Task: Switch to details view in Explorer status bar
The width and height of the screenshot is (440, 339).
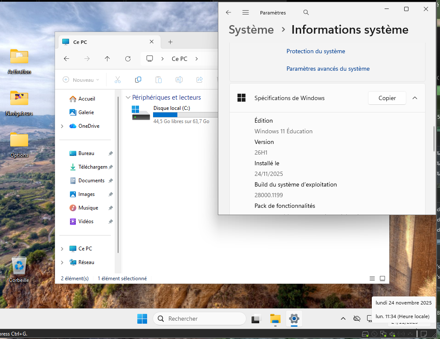Action: click(x=372, y=279)
